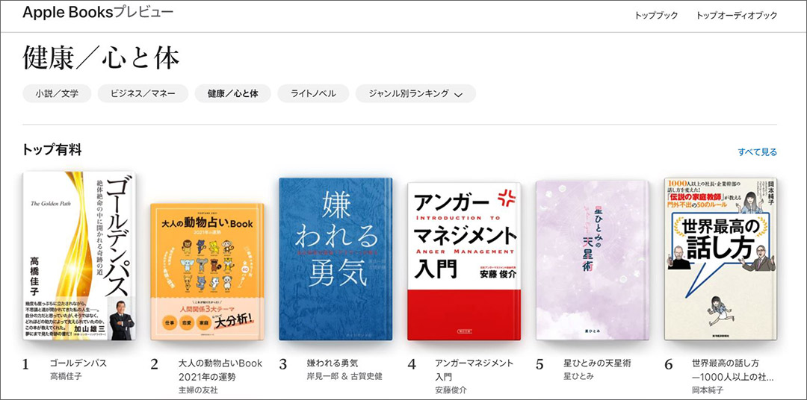Click the 嫌われる勇気 title text

pos(333,363)
